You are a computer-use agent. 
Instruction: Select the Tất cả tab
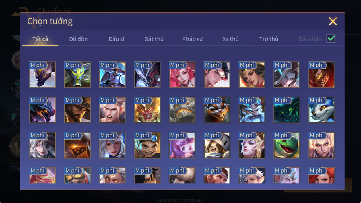pyautogui.click(x=40, y=39)
